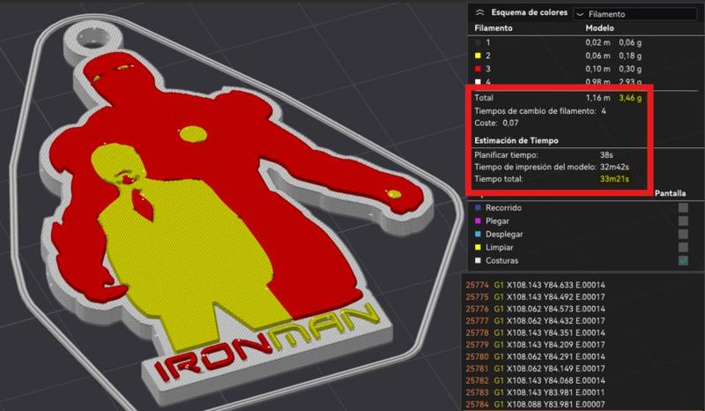Select G-code line 25775
705x411 pixels.
click(535, 297)
